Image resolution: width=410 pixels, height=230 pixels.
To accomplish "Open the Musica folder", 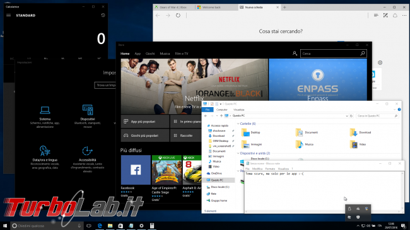I will 305,144.
